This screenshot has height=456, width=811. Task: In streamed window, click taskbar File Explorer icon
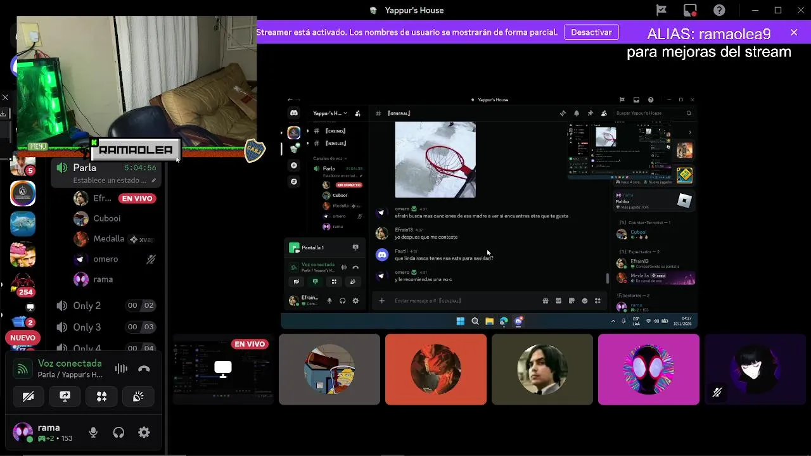coord(489,321)
